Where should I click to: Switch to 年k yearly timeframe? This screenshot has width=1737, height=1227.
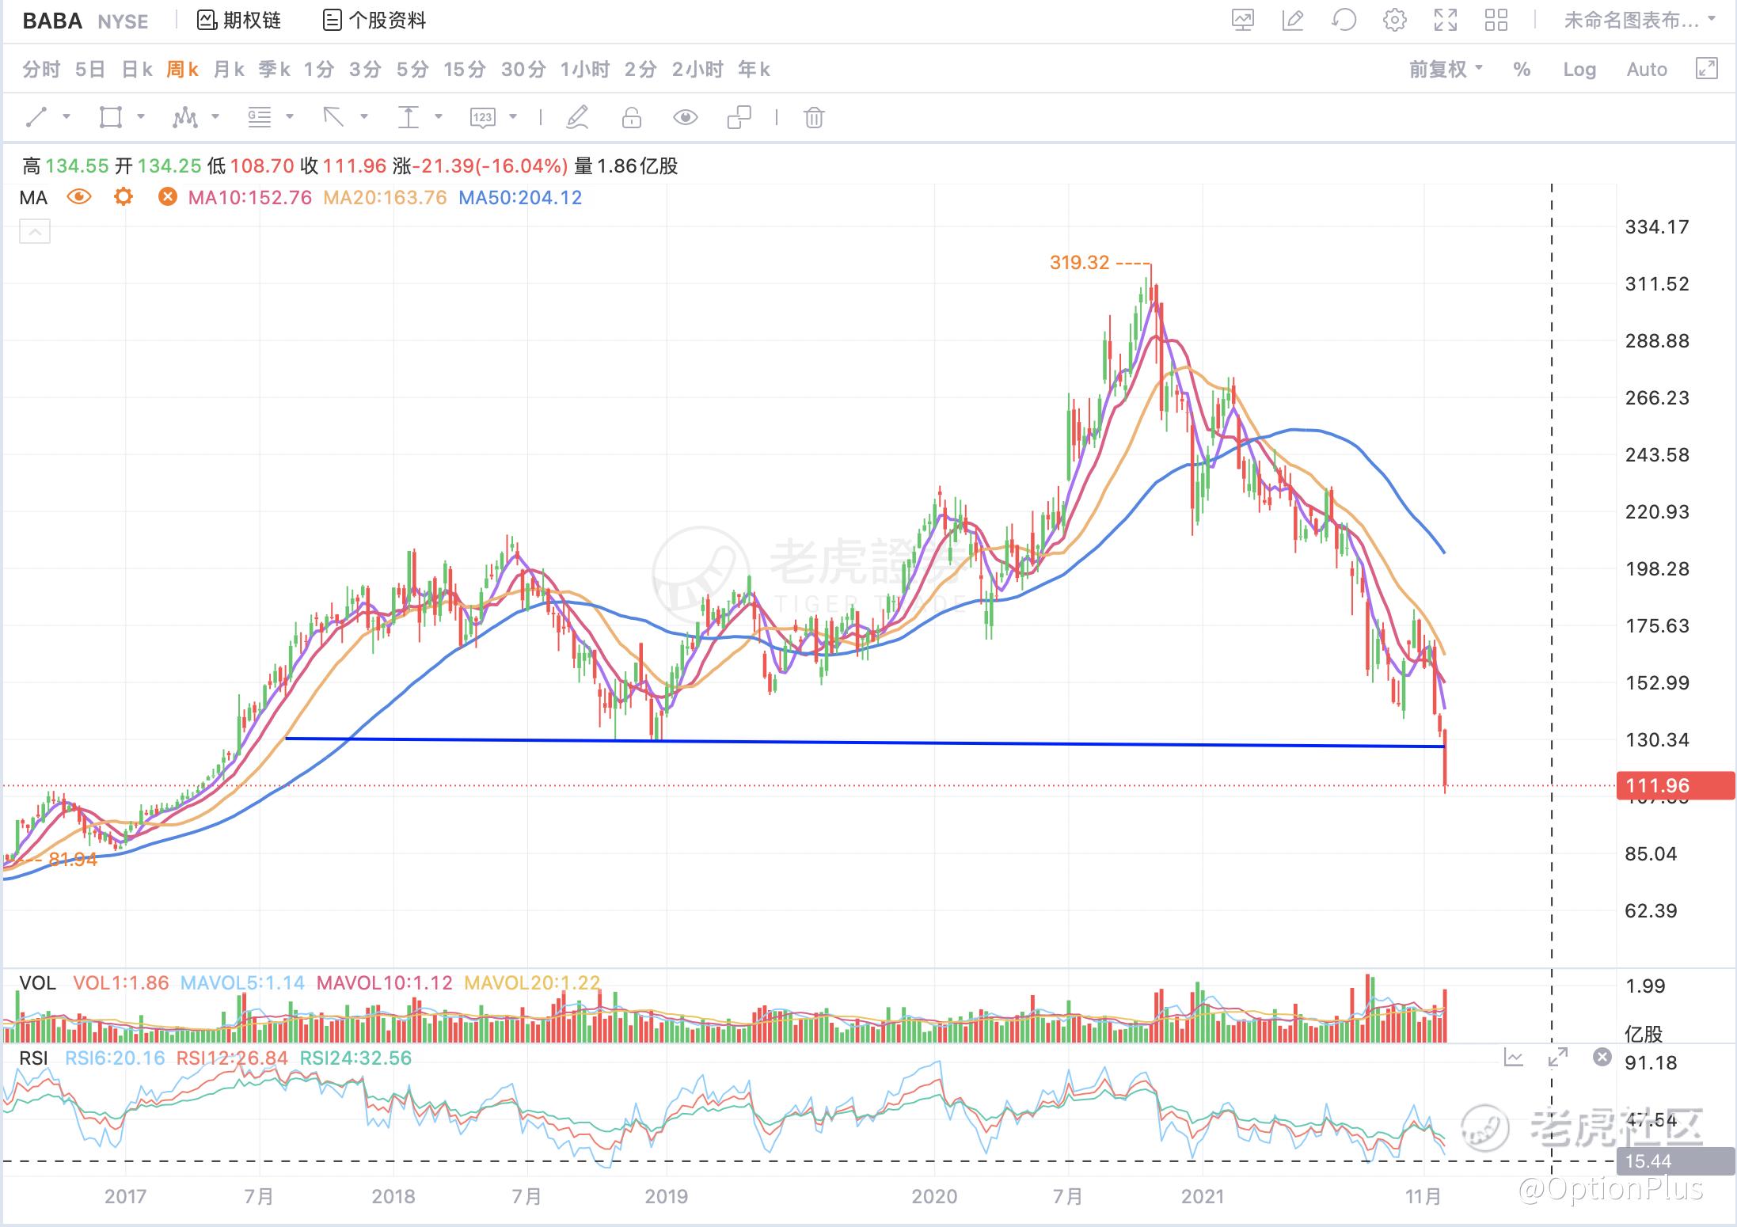click(754, 70)
